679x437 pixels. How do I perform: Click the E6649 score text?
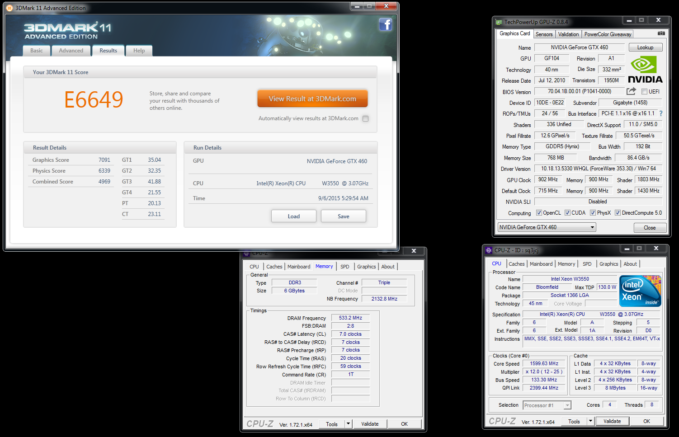point(94,100)
